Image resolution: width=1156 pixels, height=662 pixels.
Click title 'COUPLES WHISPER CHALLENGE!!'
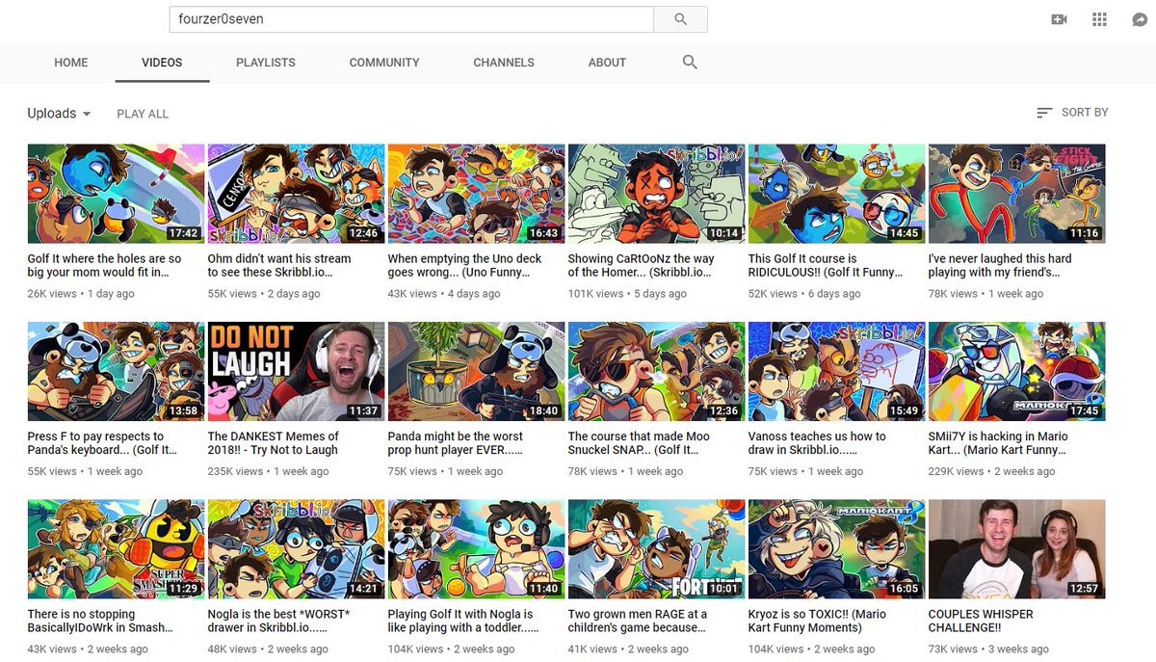tap(981, 621)
